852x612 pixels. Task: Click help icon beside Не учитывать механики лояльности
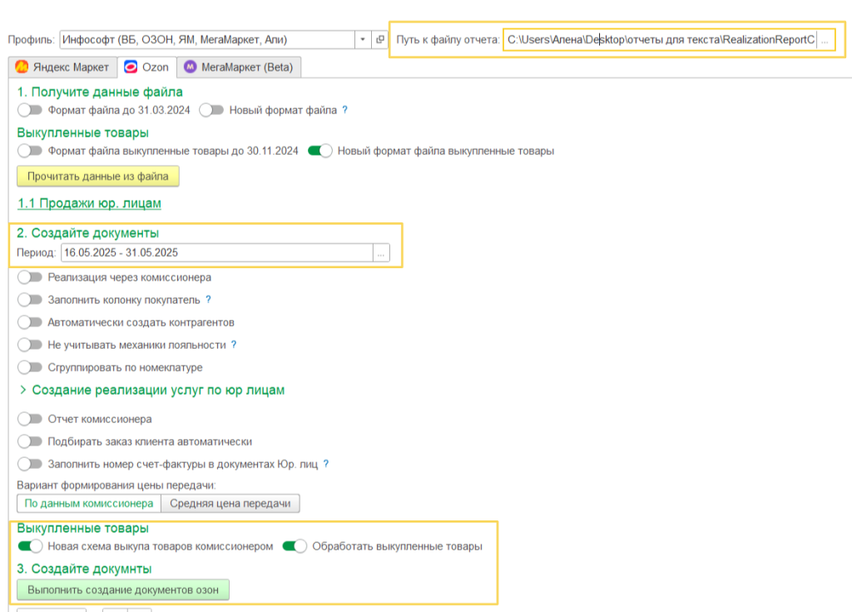pyautogui.click(x=234, y=345)
